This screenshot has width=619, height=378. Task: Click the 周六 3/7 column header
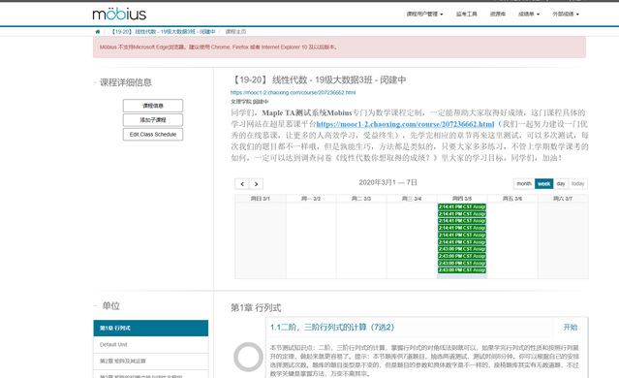(x=563, y=199)
